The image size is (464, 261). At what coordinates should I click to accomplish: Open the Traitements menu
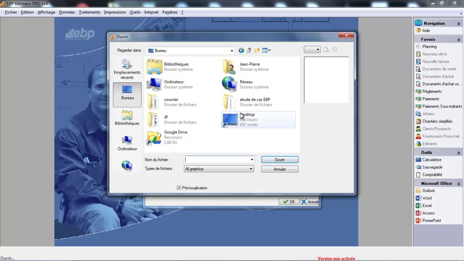click(90, 12)
